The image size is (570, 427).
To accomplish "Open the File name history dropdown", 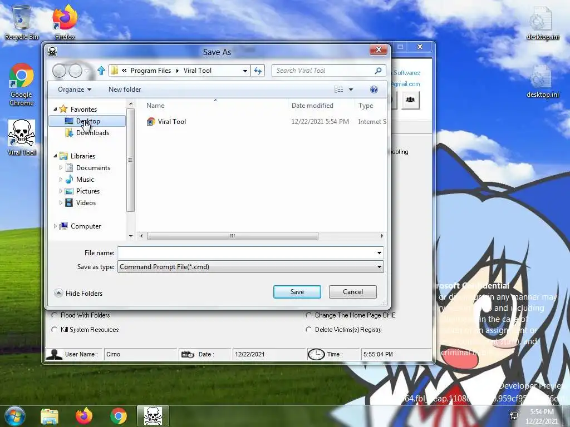I will [379, 253].
